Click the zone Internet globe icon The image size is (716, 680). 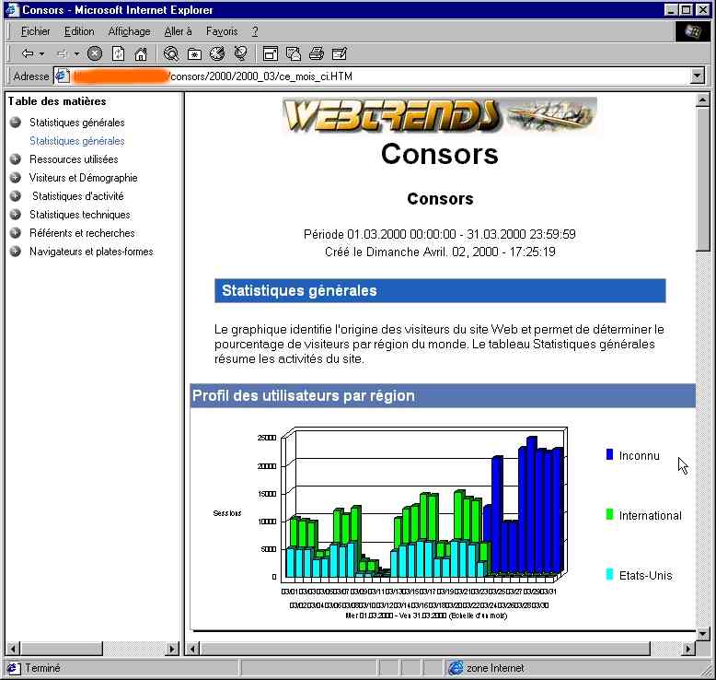click(456, 668)
